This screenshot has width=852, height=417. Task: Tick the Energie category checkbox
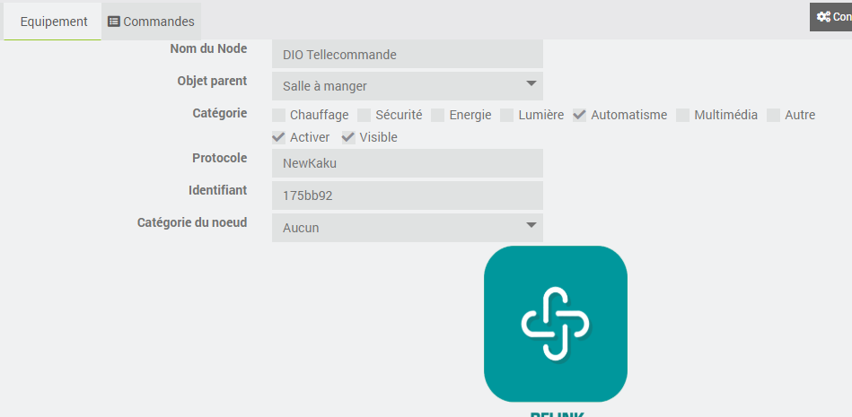pyautogui.click(x=438, y=115)
